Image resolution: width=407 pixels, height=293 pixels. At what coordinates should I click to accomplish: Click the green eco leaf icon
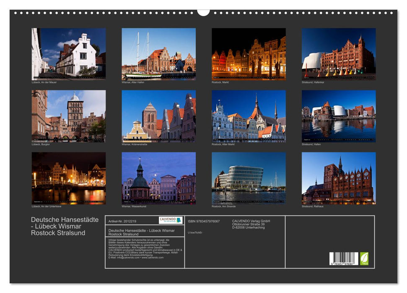tap(364, 257)
